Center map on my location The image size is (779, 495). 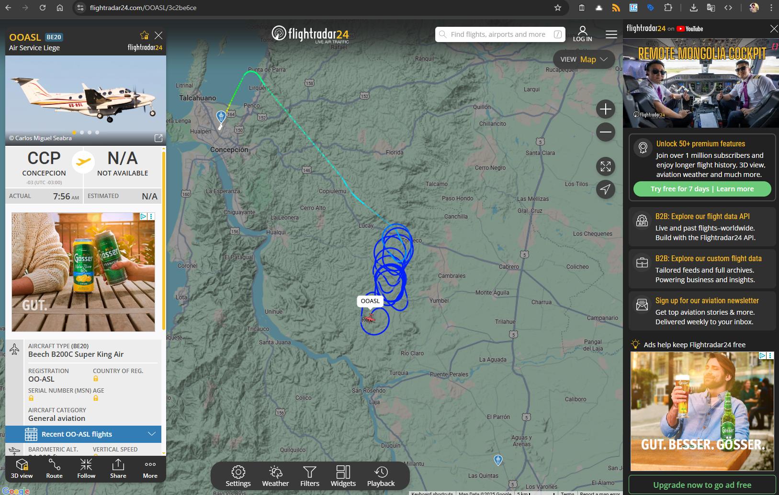click(606, 189)
